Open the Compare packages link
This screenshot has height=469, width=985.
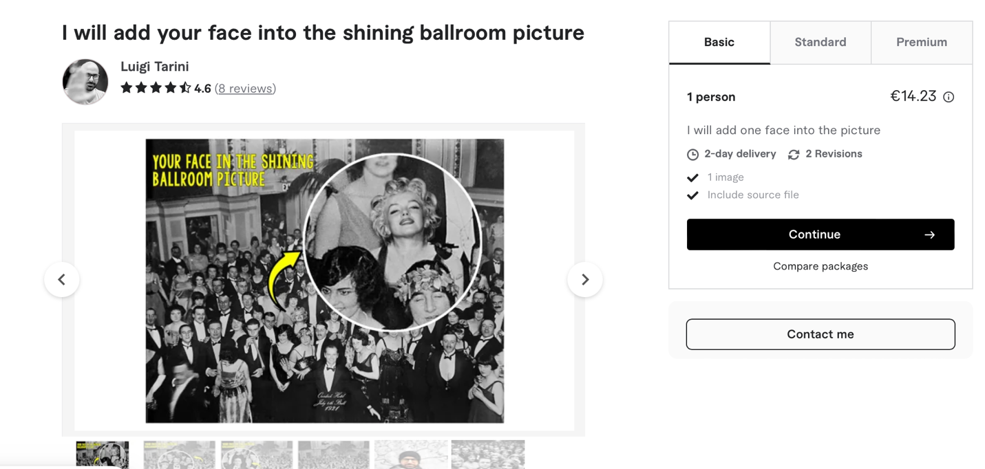[x=820, y=266]
